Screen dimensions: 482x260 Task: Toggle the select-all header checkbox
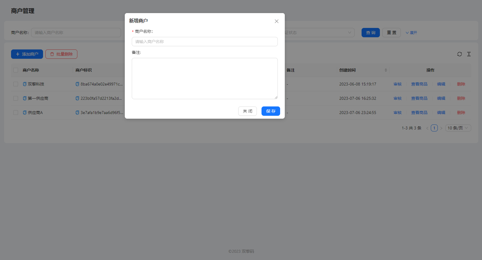pos(16,70)
